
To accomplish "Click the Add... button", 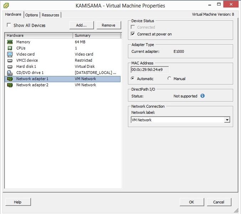I will 81,25.
